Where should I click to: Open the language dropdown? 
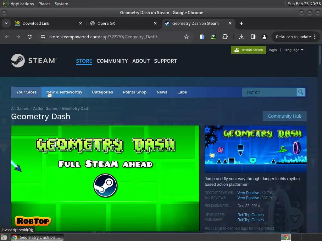pyautogui.click(x=294, y=50)
